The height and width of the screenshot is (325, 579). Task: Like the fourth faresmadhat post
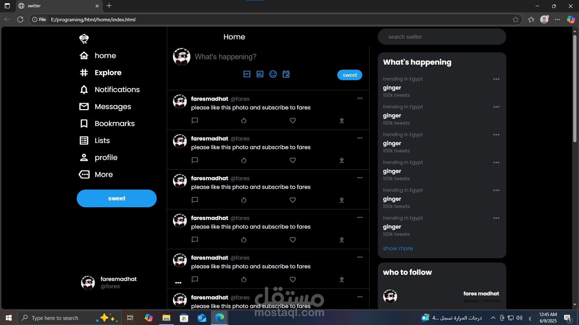point(293,240)
